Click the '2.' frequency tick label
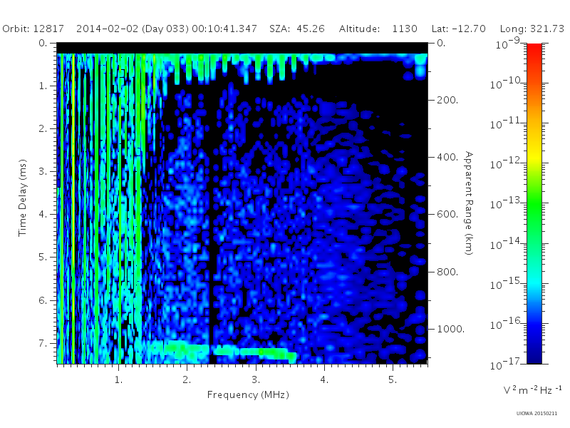Viewport: 570px width, 428px height. (187, 379)
